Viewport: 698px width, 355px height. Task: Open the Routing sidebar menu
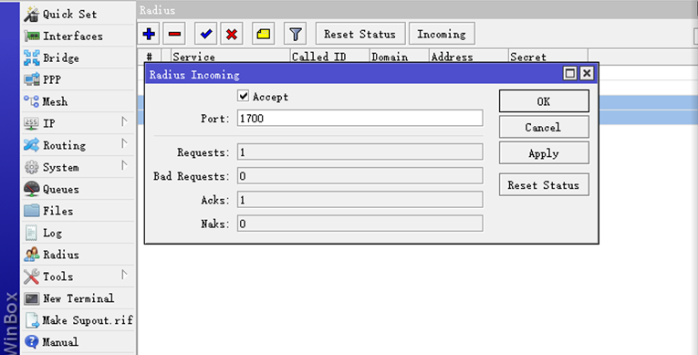coord(78,145)
